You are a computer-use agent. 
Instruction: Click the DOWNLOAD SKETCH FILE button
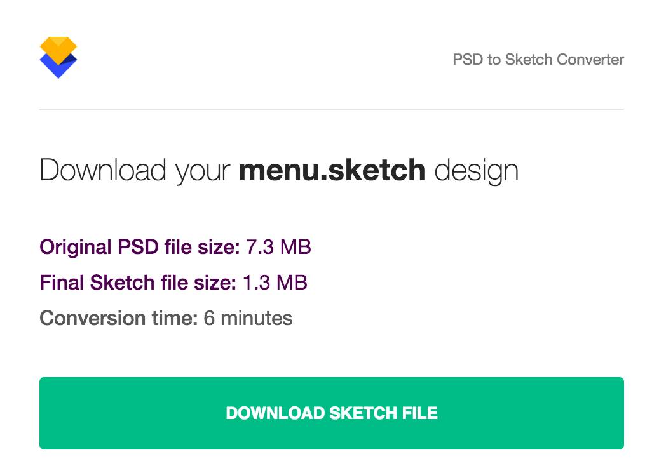click(x=332, y=413)
